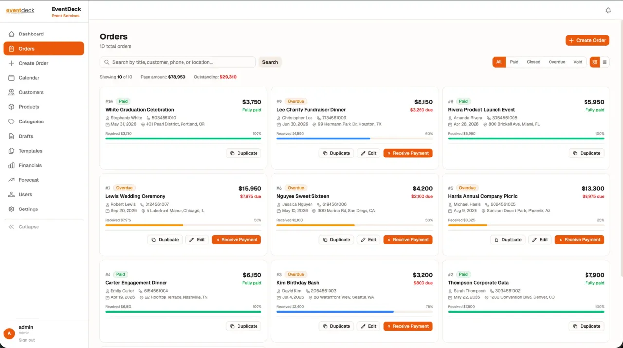The height and width of the screenshot is (348, 623).
Task: Filter orders by Paid
Action: (514, 62)
